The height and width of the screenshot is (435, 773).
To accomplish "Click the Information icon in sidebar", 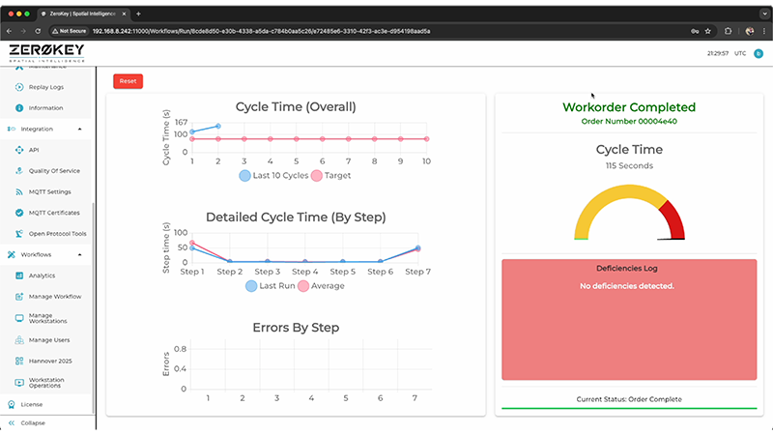I will tap(20, 108).
